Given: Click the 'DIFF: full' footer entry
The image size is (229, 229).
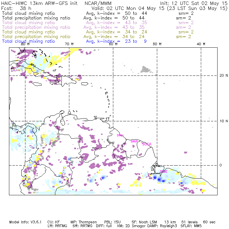Looking at the screenshot, I should click(x=104, y=226).
